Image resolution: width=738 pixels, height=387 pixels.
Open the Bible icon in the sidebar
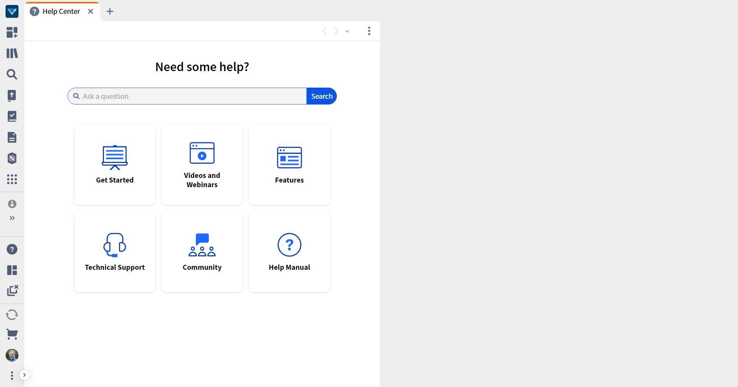click(x=12, y=95)
